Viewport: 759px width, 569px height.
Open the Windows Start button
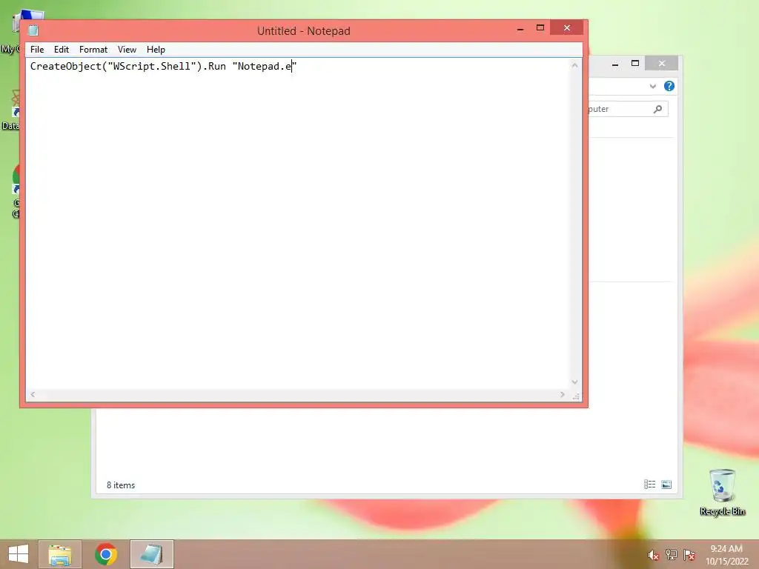click(x=19, y=554)
